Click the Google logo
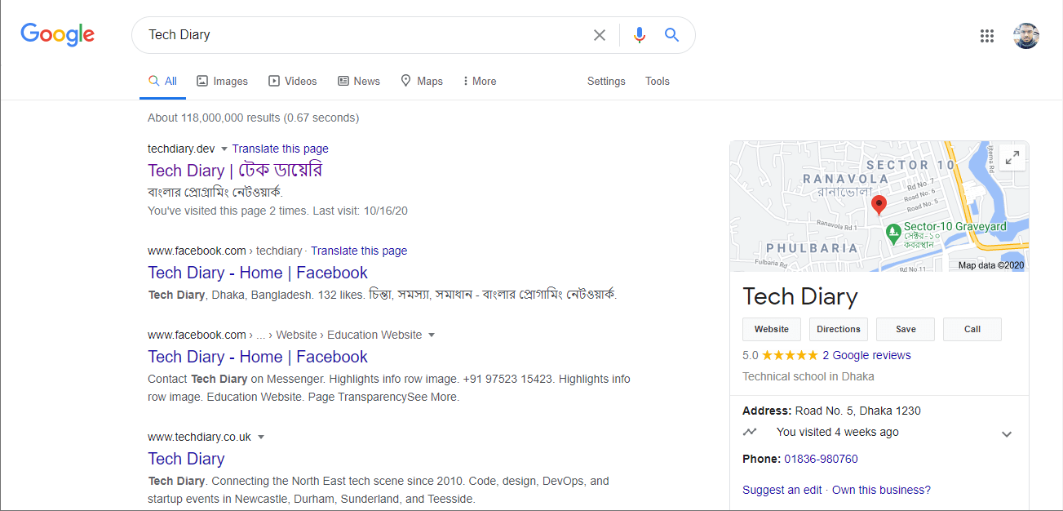Viewport: 1063px width, 511px height. [x=58, y=34]
